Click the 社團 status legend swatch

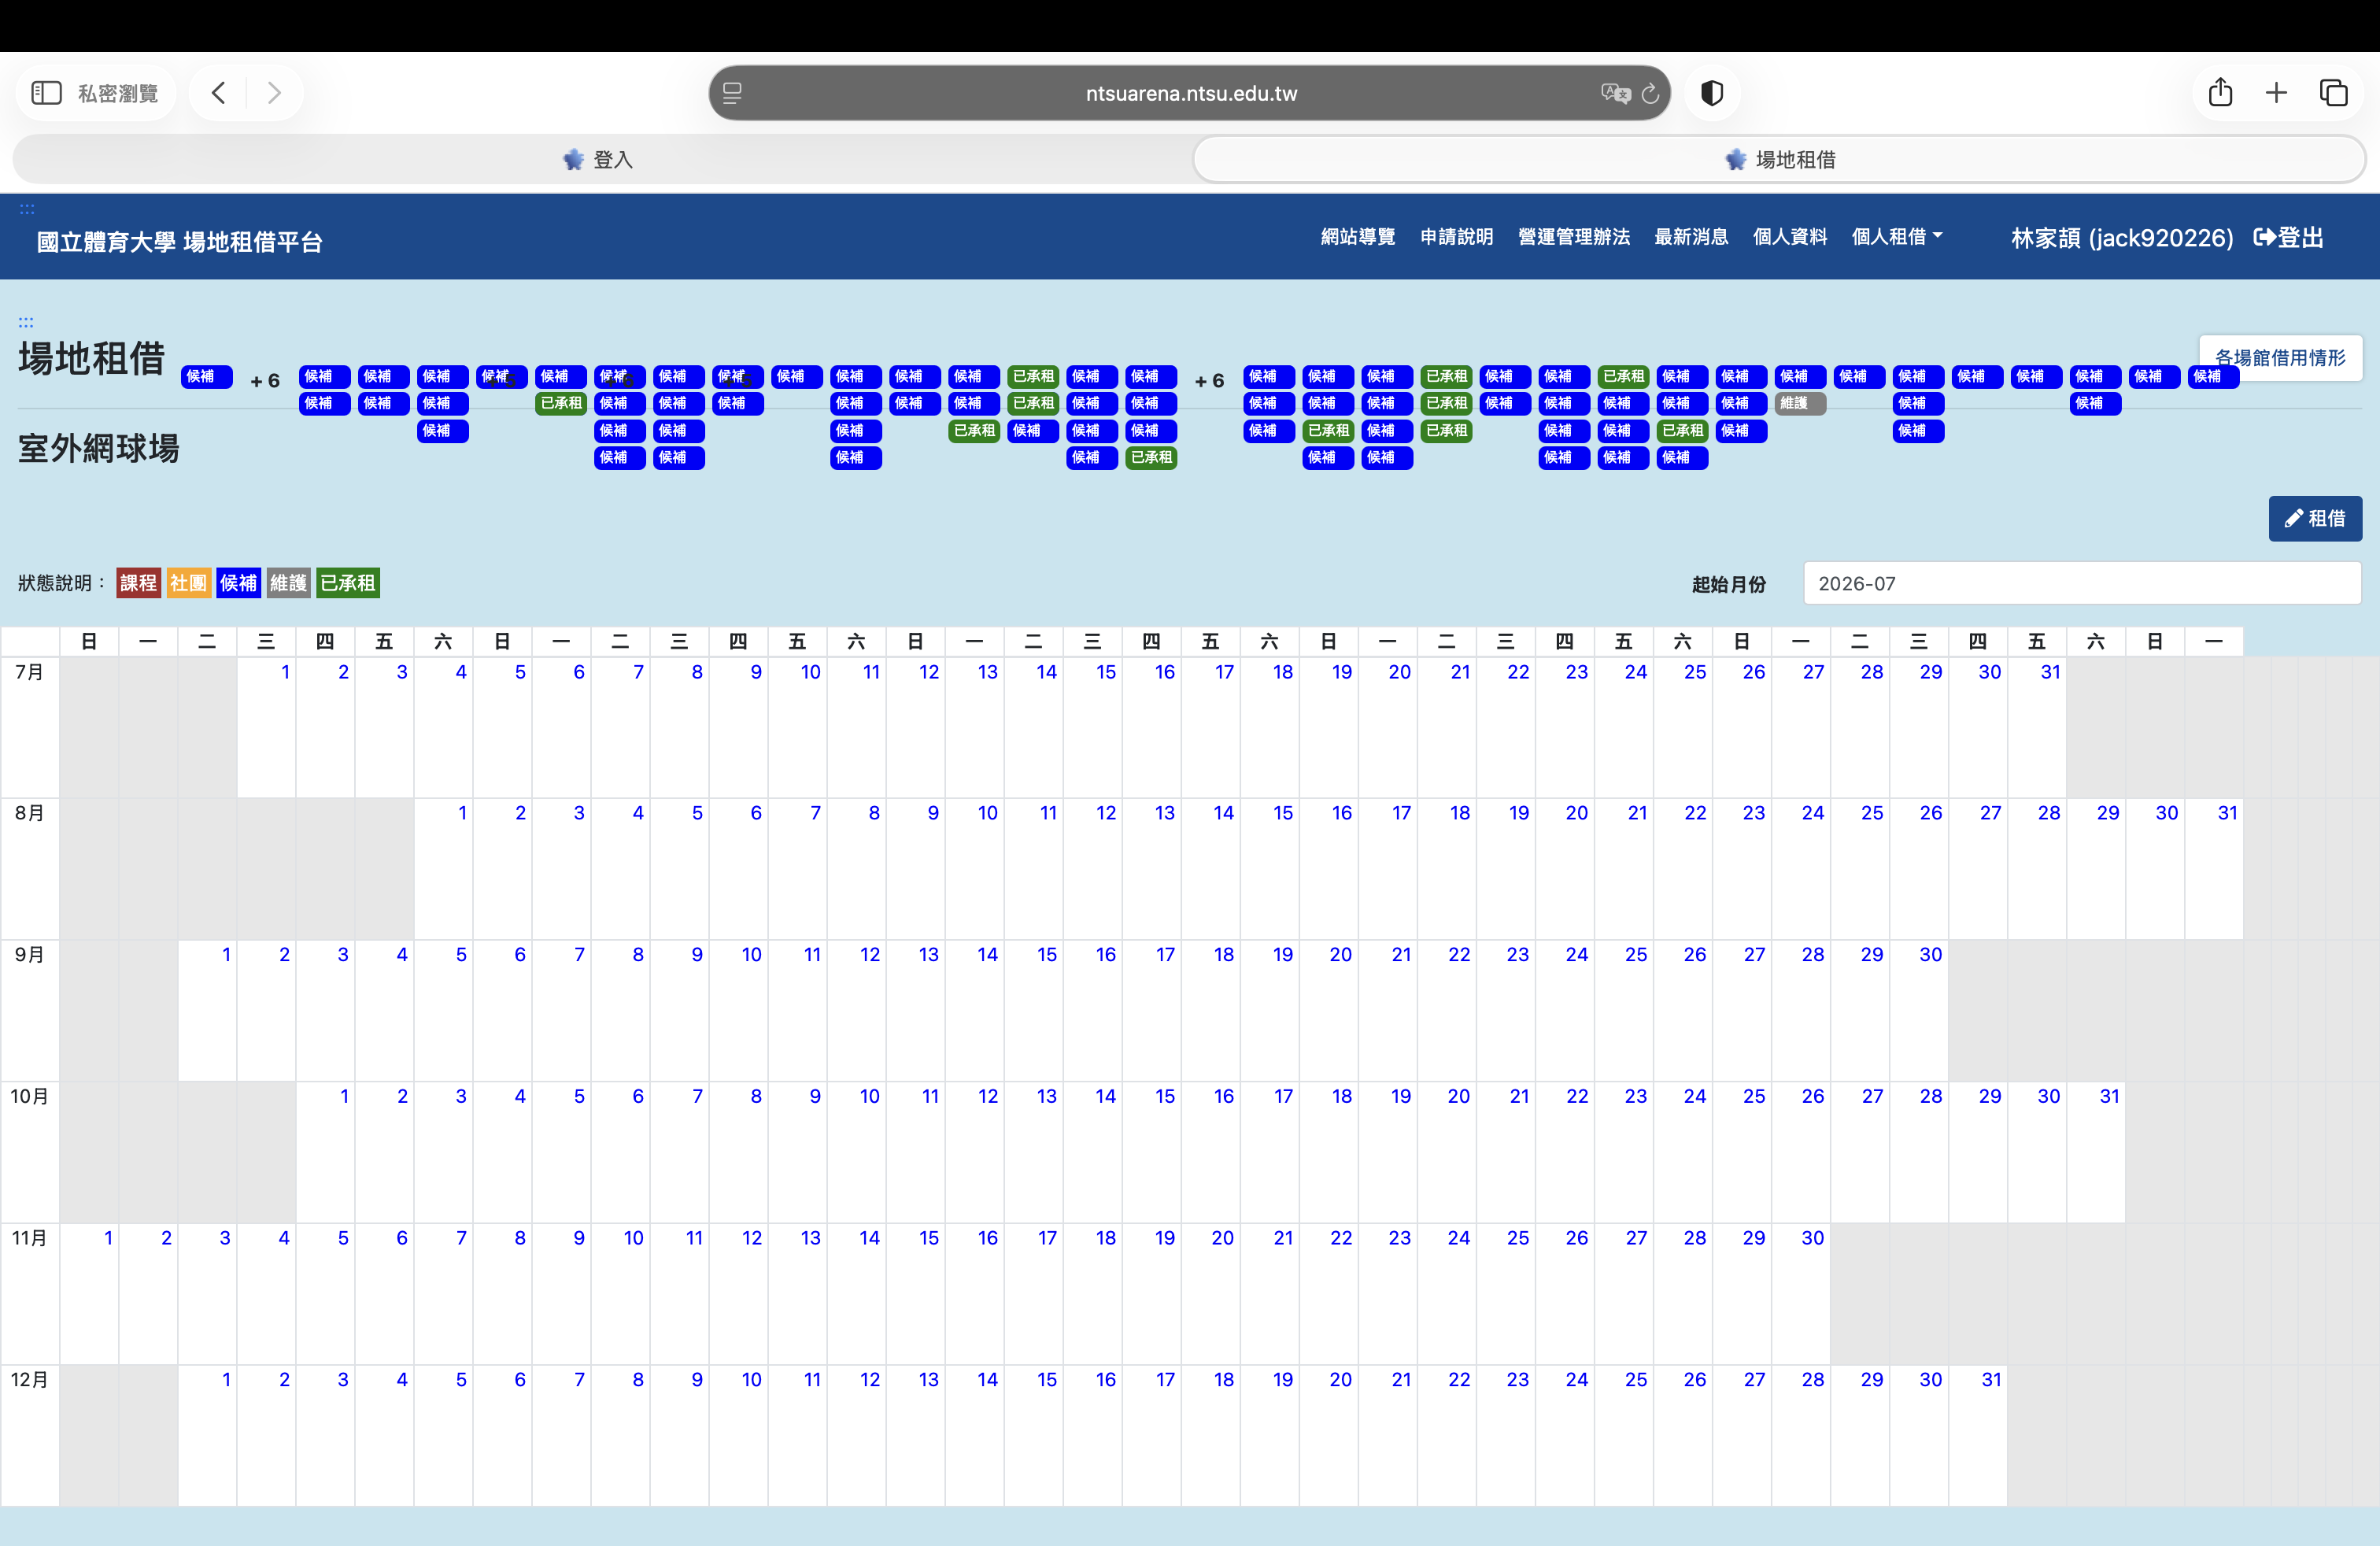pyautogui.click(x=188, y=583)
